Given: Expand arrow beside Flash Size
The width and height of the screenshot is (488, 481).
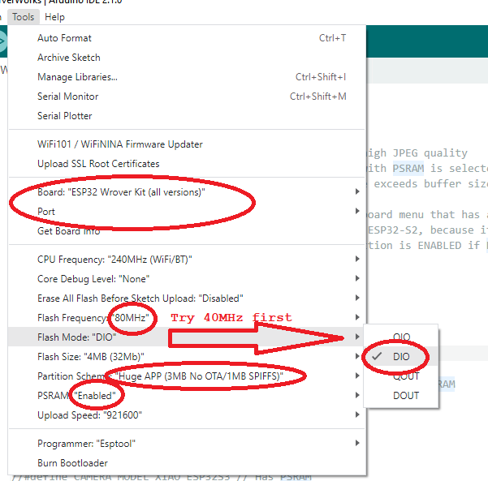Looking at the screenshot, I should point(357,356).
